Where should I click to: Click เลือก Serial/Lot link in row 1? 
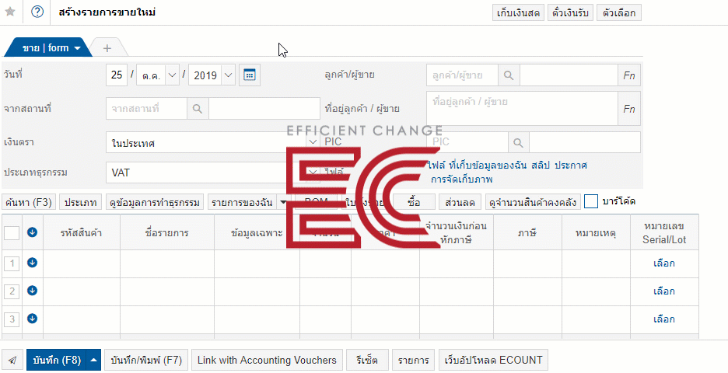pos(664,263)
